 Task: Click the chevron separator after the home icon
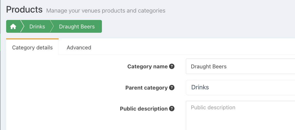(x=22, y=27)
